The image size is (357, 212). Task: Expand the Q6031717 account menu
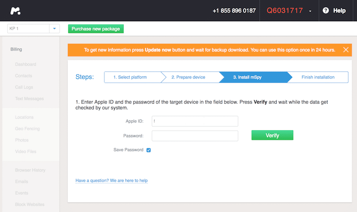pyautogui.click(x=310, y=11)
